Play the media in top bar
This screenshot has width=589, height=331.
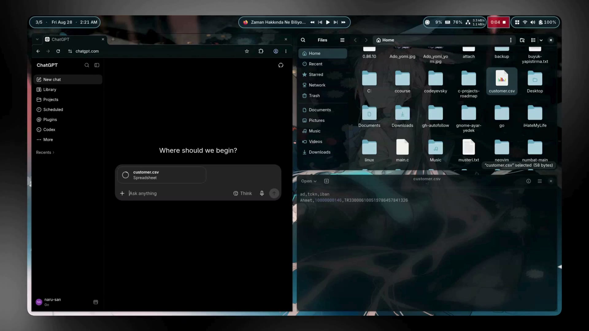click(328, 22)
